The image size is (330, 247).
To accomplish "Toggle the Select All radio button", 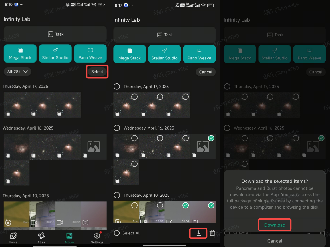I will [x=117, y=233].
